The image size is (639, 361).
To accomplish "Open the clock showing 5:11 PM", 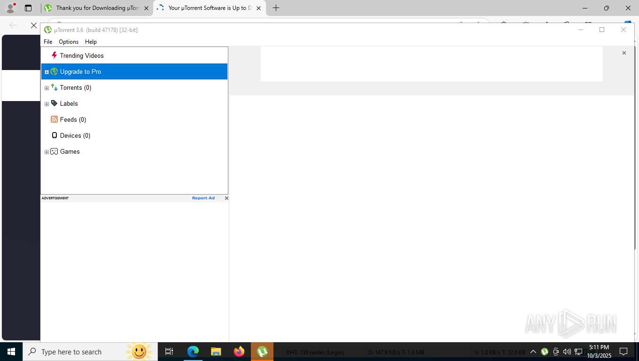I will pos(599,352).
